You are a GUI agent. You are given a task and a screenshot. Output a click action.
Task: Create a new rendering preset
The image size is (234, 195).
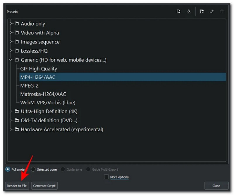178,11
